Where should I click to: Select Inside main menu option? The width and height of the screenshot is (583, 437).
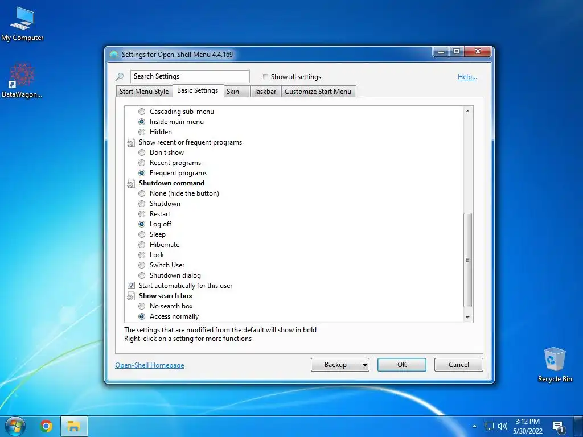click(142, 122)
